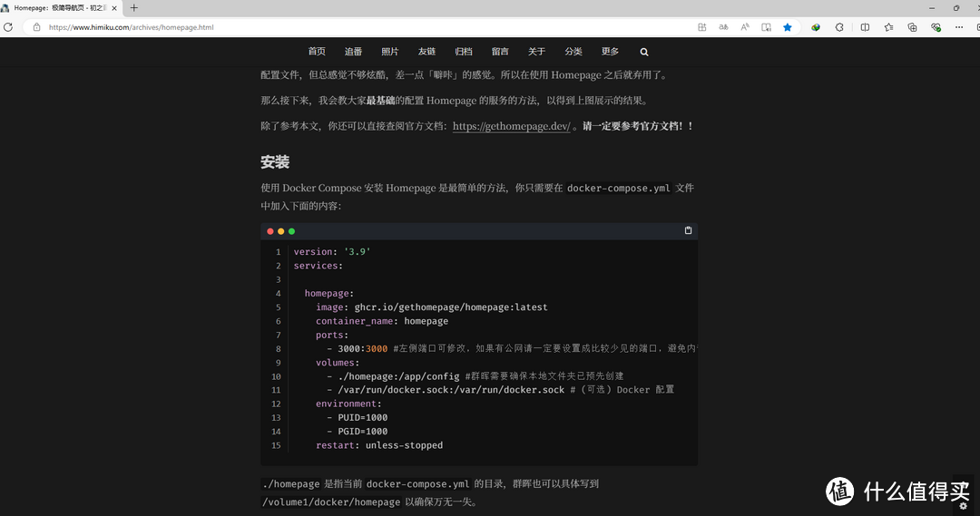
Task: Open the browser settings and more menu
Action: (959, 27)
